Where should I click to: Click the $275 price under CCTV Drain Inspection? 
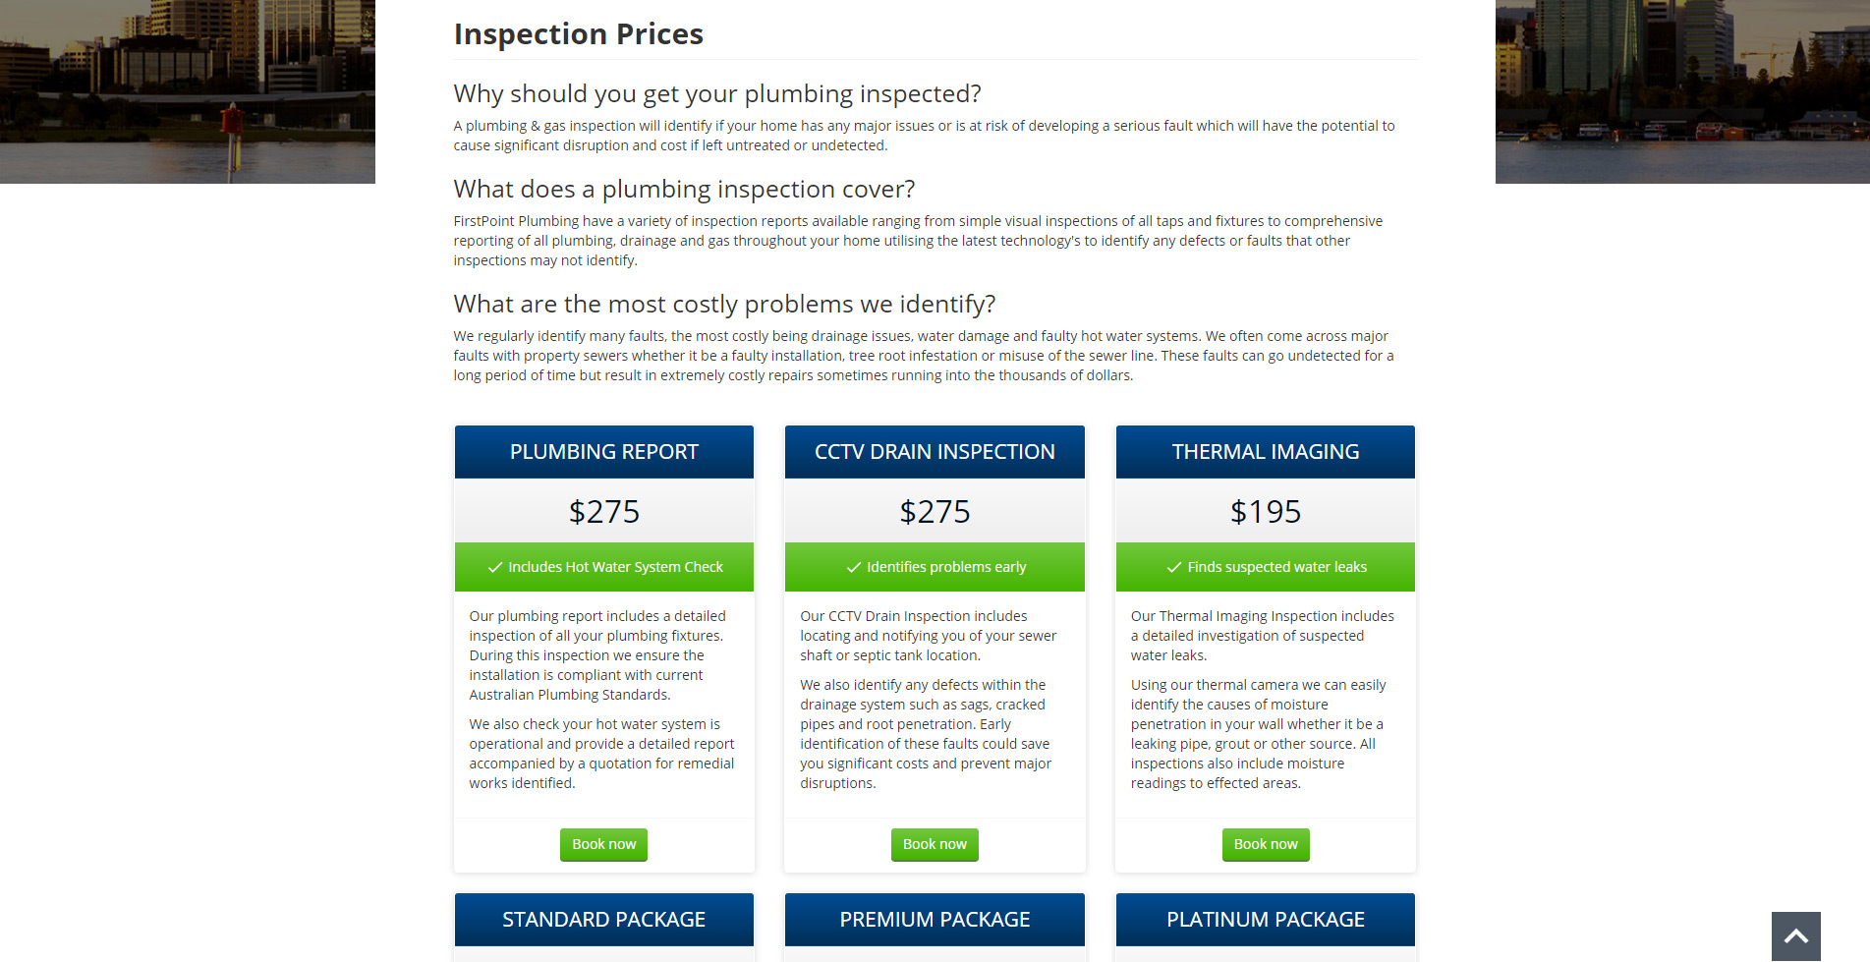point(935,512)
